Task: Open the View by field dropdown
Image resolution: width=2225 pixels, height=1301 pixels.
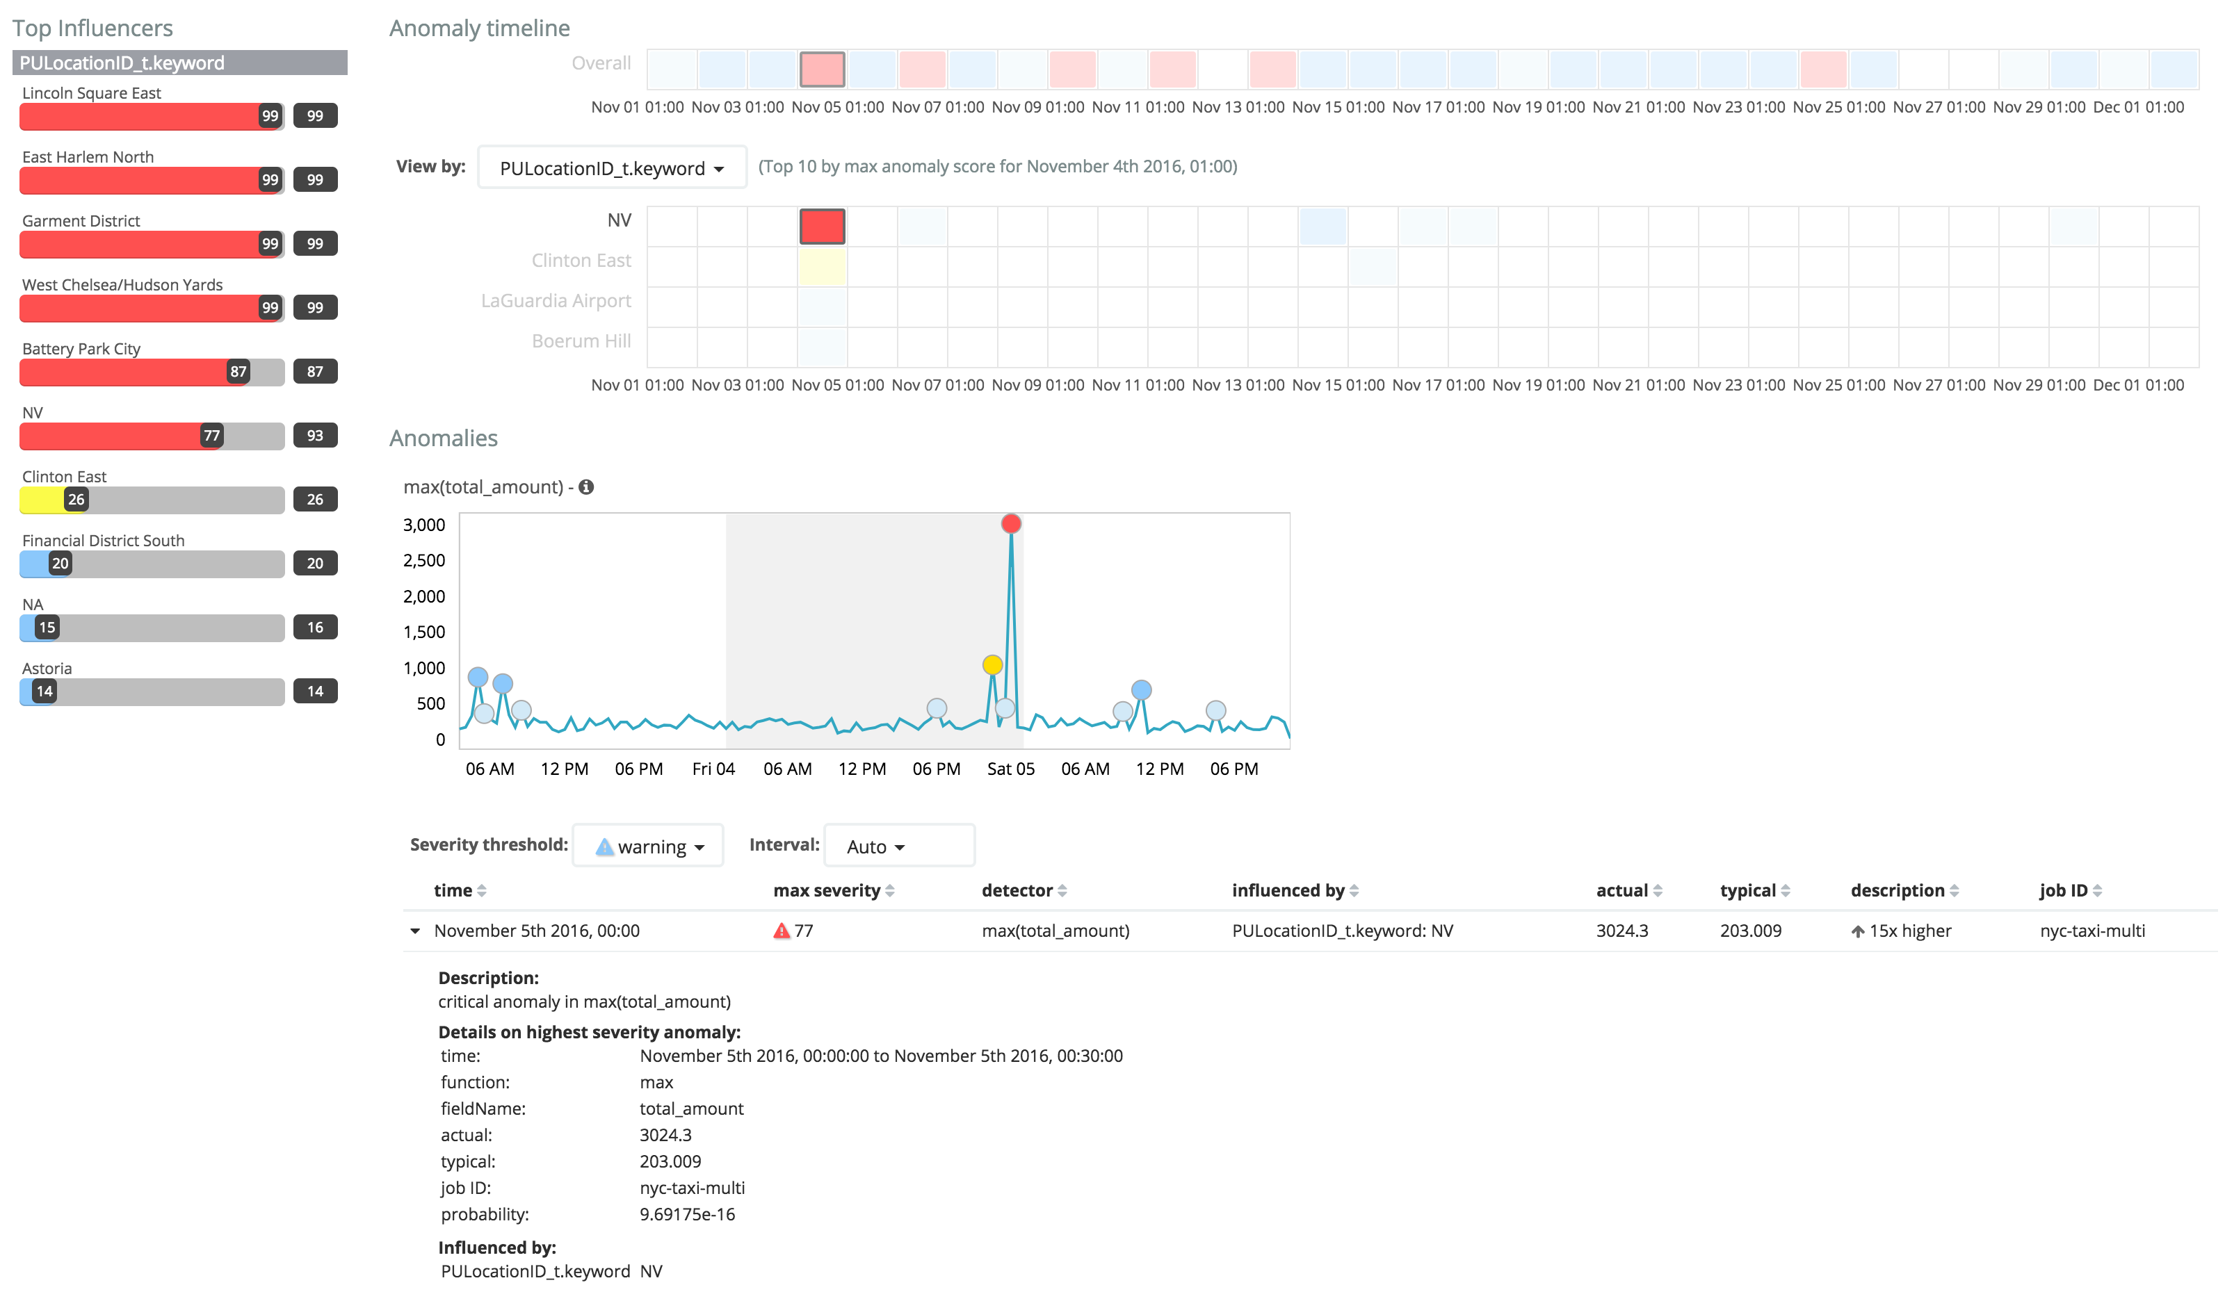Action: [x=611, y=167]
